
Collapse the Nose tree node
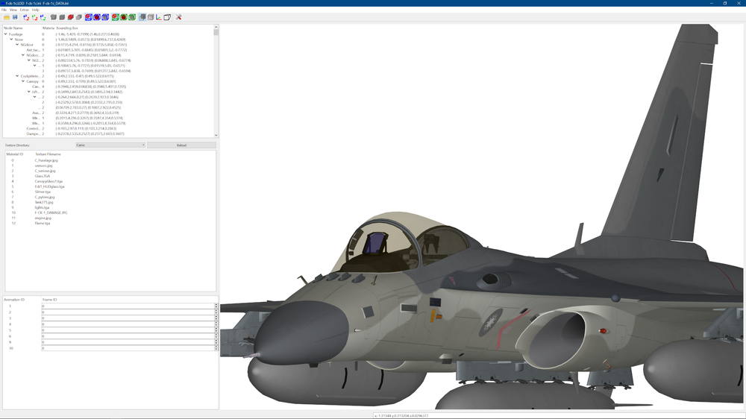point(11,40)
